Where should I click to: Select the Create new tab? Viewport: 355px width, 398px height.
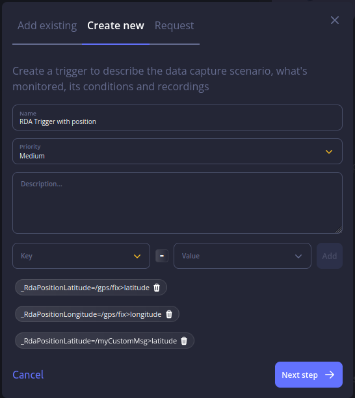pyautogui.click(x=116, y=25)
